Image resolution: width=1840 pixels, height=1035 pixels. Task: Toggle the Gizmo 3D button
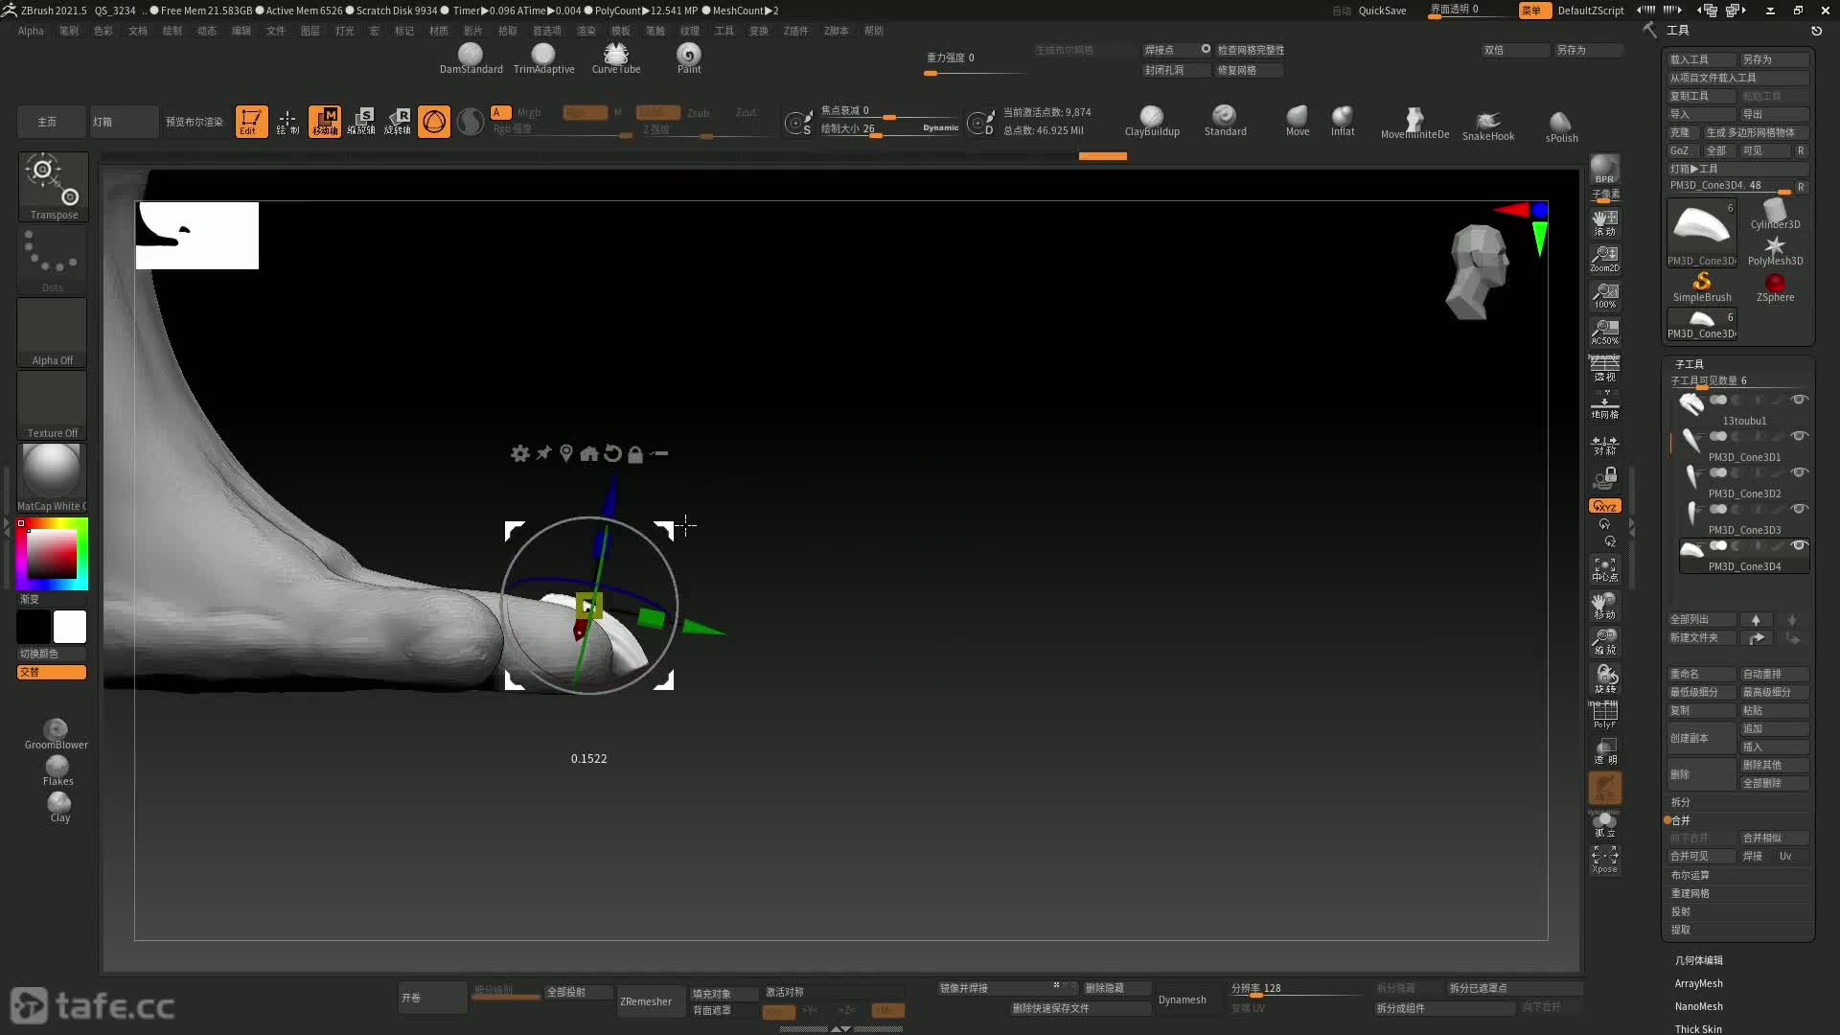point(434,122)
